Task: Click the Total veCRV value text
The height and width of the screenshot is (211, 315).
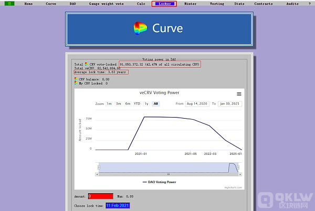Action: [x=109, y=68]
